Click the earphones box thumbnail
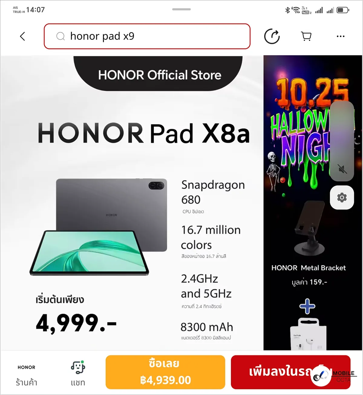363x395 pixels. [308, 334]
